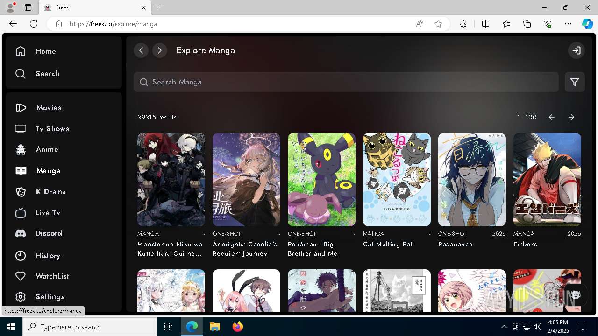The width and height of the screenshot is (598, 336).
Task: Click Monster no Niku wo Kutte title
Action: coord(170,249)
